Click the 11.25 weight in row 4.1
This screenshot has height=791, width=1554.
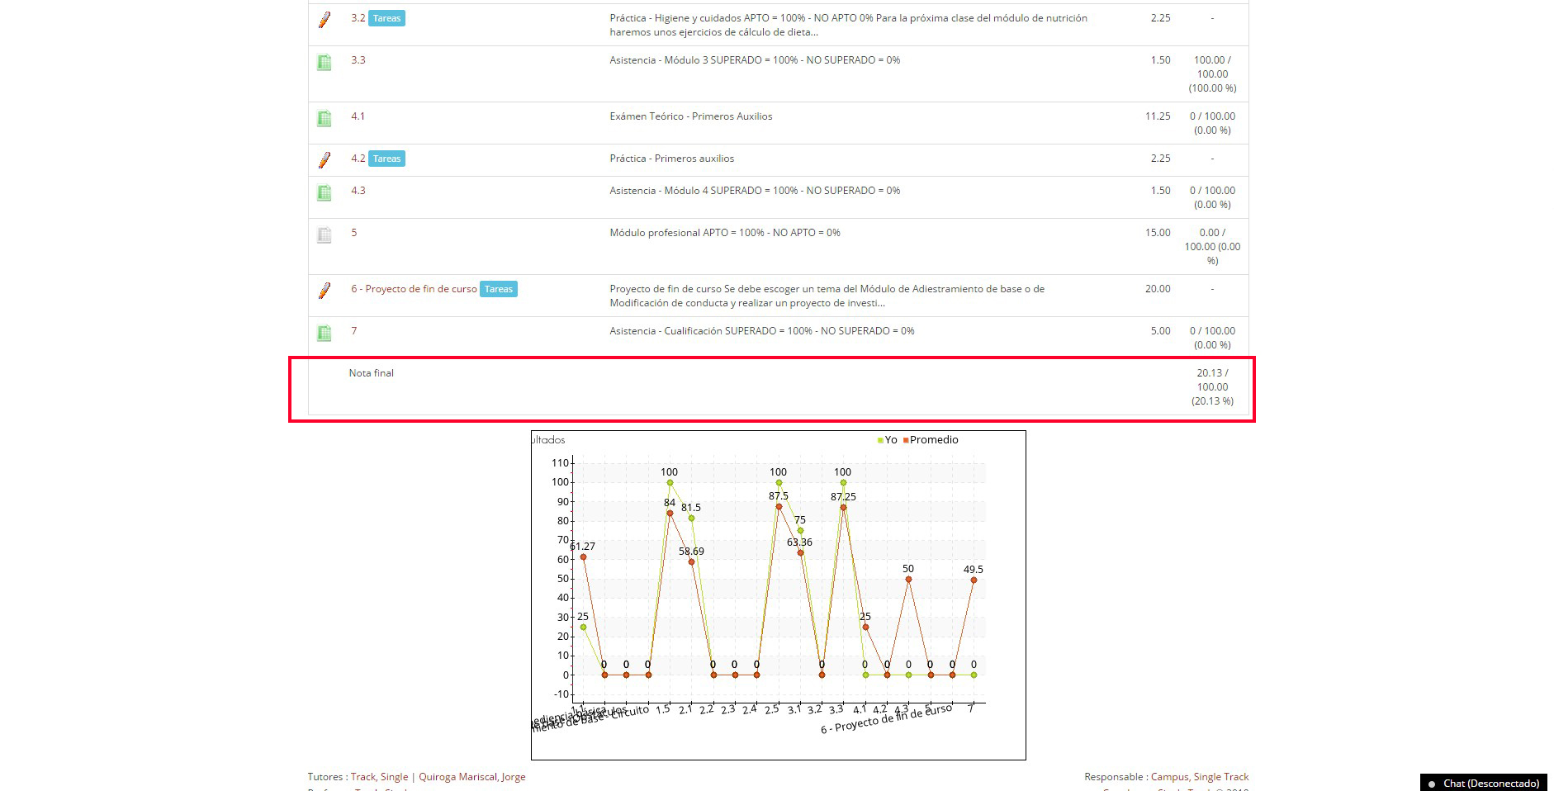coord(1158,116)
